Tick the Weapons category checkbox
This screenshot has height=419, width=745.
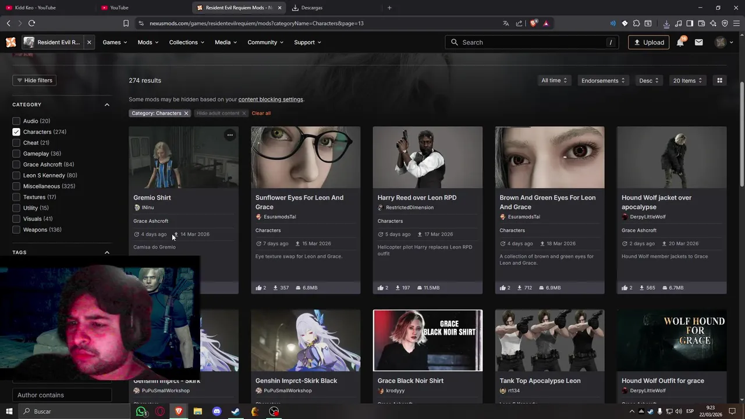pyautogui.click(x=16, y=230)
